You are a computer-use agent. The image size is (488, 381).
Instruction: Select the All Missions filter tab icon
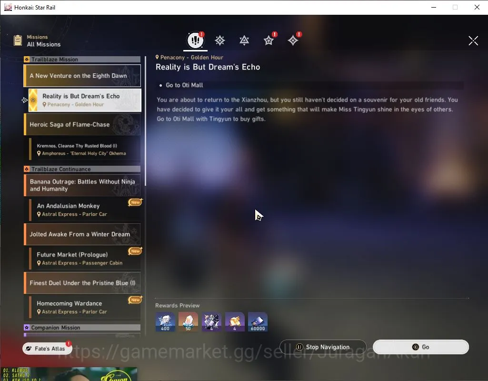coord(196,40)
